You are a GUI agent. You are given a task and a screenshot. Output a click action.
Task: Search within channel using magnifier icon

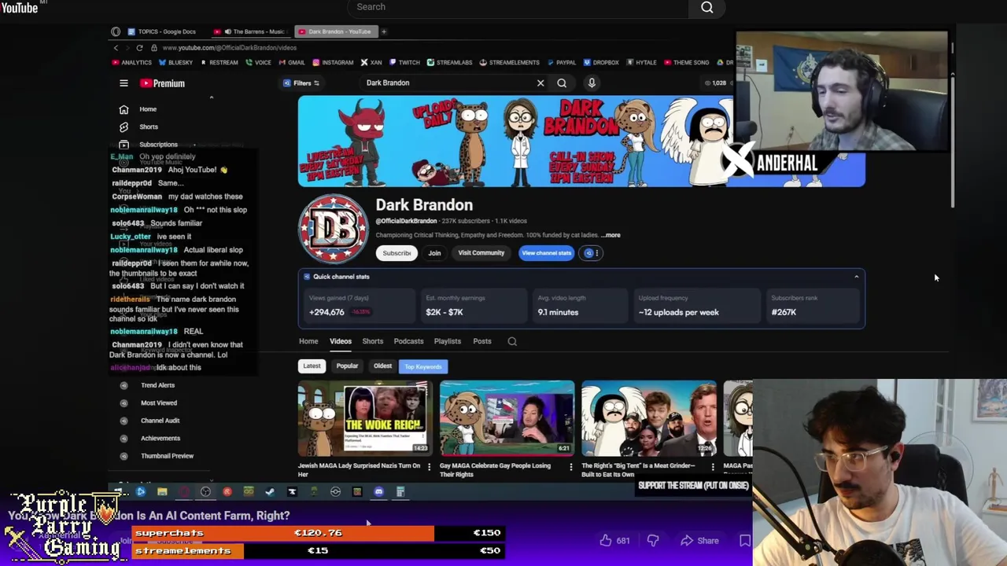(x=512, y=341)
